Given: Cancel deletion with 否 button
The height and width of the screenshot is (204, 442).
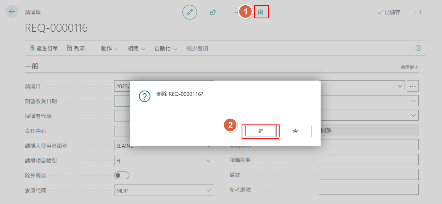Looking at the screenshot, I should pos(295,131).
